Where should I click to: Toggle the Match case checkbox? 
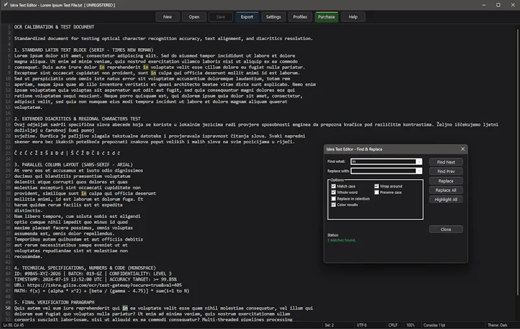(x=333, y=186)
